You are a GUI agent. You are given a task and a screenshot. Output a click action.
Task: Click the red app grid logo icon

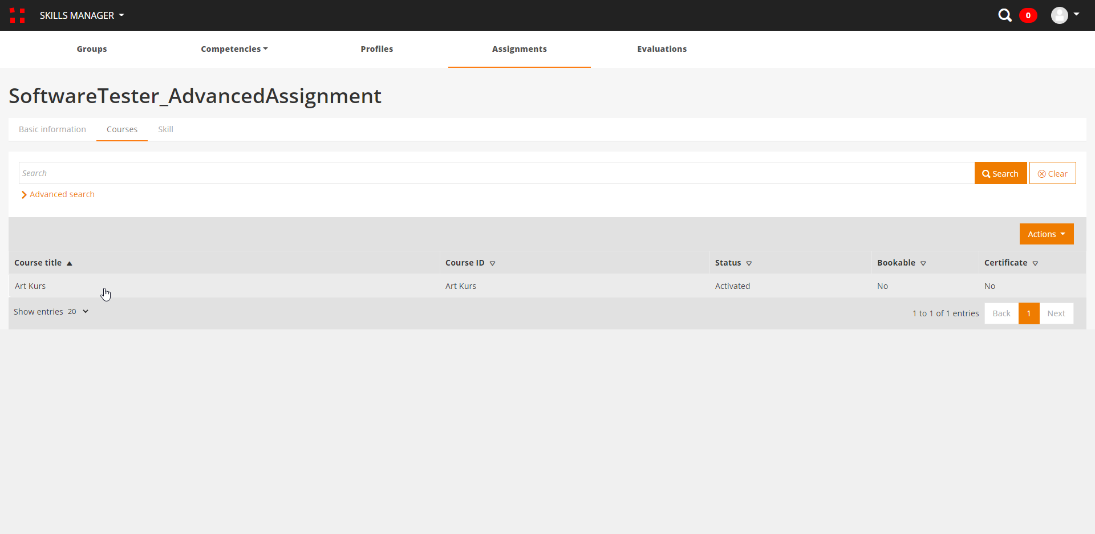point(17,15)
